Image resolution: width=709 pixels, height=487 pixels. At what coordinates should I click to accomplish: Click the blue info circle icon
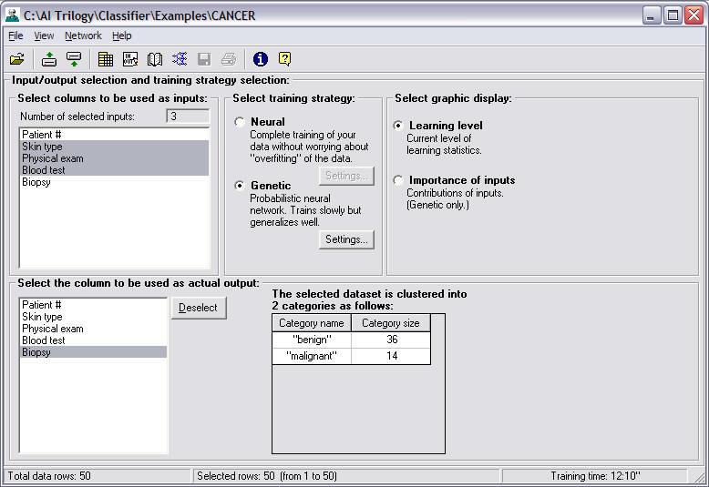tap(261, 59)
